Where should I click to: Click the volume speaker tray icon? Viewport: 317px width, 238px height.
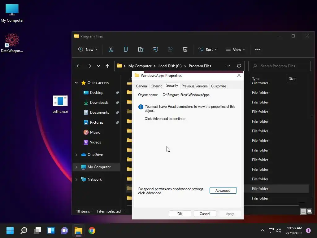[x=279, y=231]
